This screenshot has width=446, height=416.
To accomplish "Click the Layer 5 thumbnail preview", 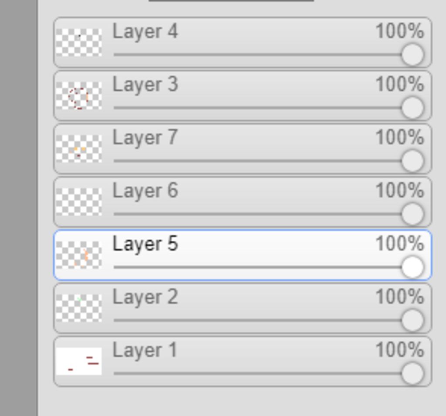I will tap(79, 255).
